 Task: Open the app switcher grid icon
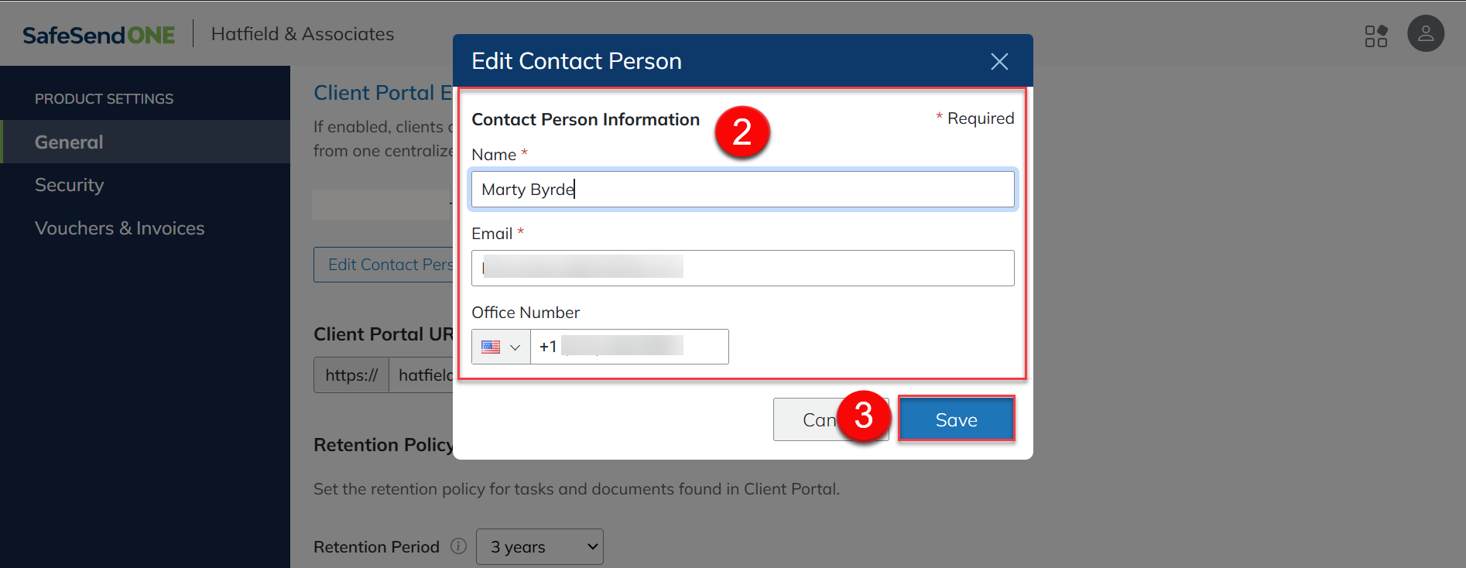pyautogui.click(x=1375, y=36)
